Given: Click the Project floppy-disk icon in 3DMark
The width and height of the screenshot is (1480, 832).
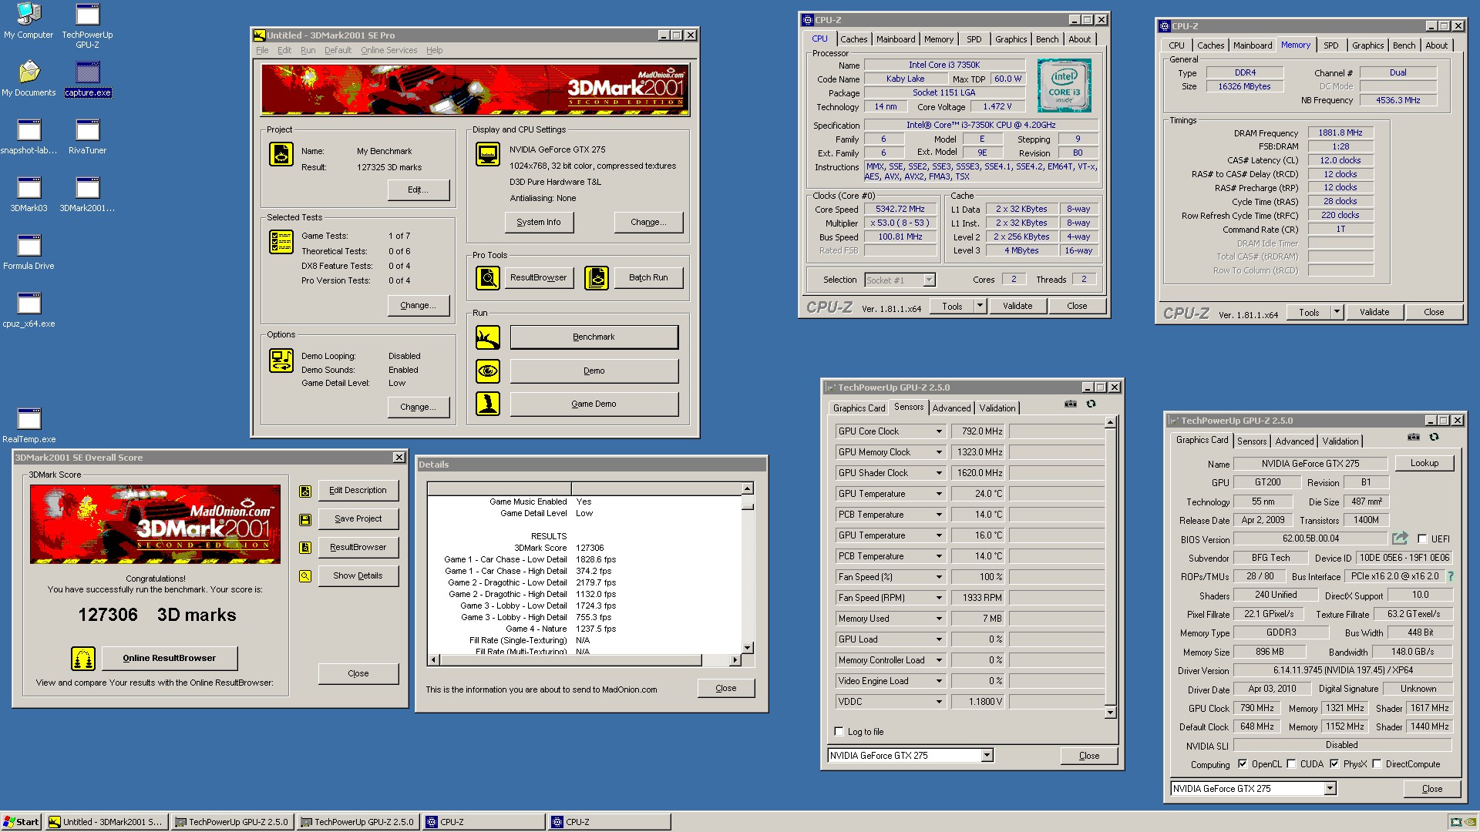Looking at the screenshot, I should coord(281,154).
